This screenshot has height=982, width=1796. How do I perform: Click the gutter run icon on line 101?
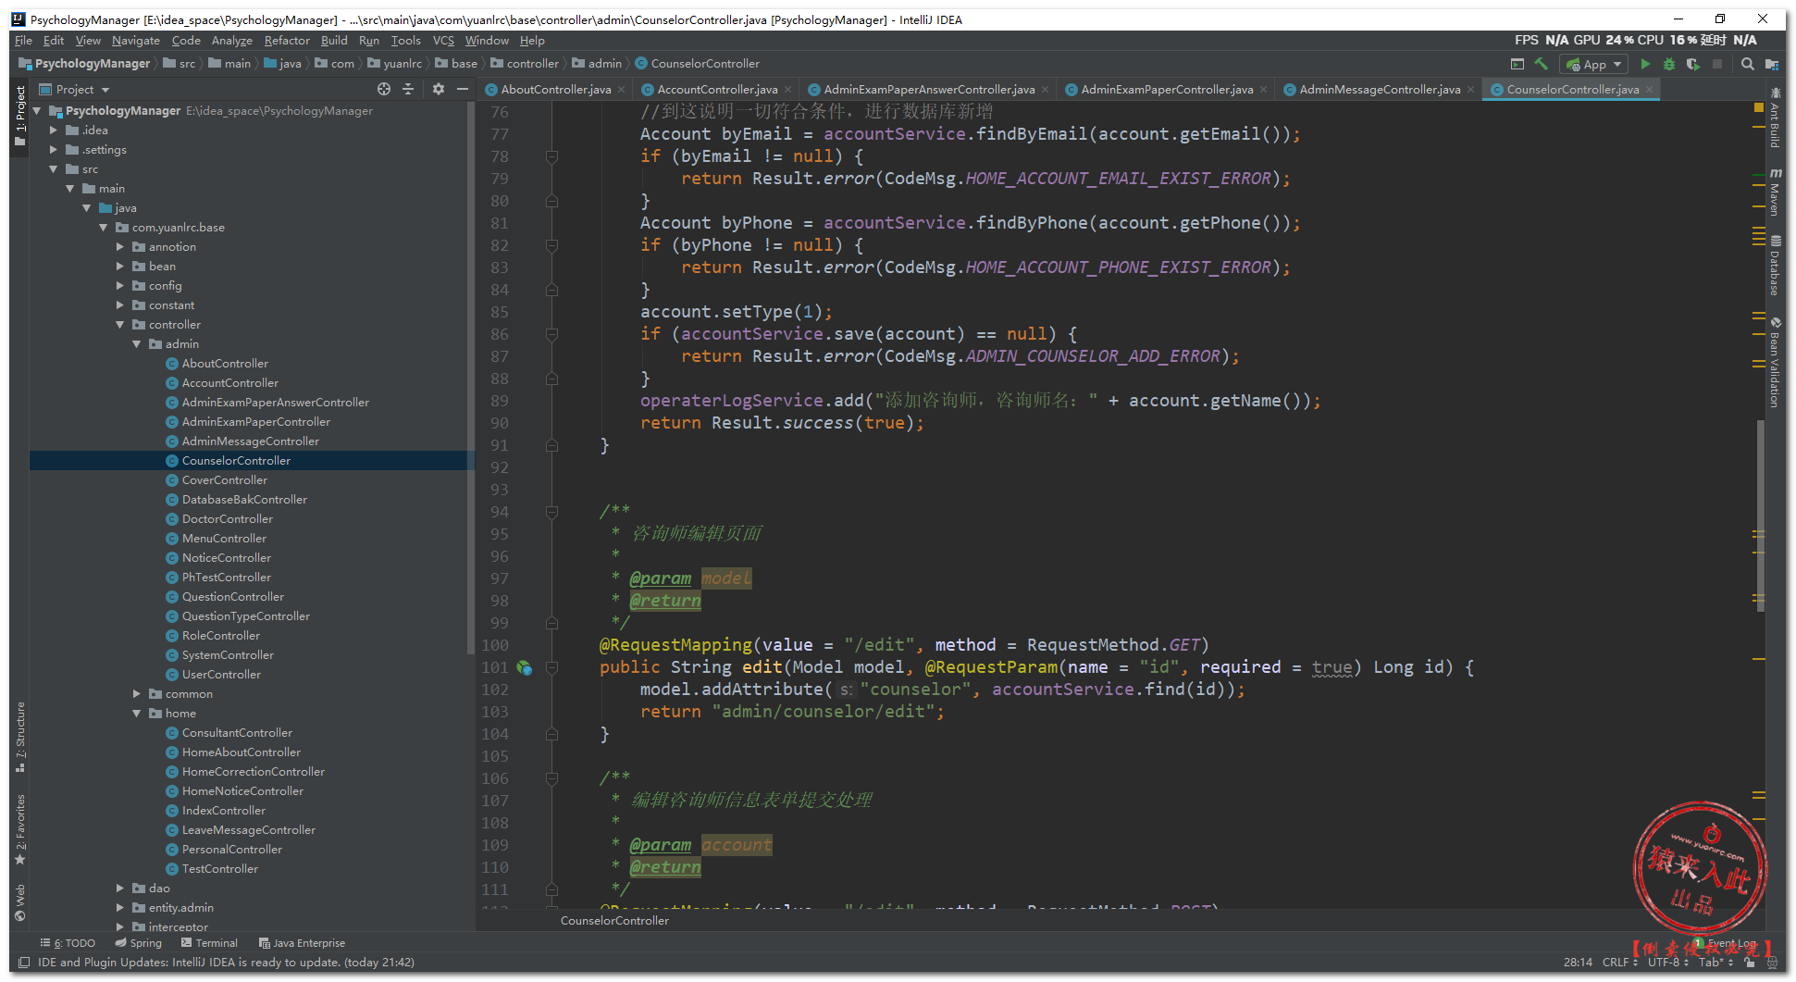tap(525, 667)
